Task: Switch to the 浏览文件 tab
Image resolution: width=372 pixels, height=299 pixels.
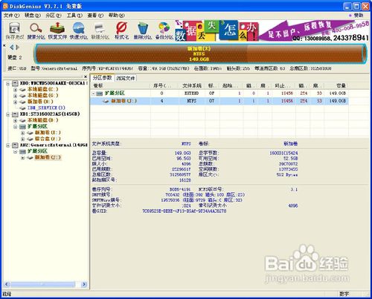Action: pyautogui.click(x=126, y=78)
